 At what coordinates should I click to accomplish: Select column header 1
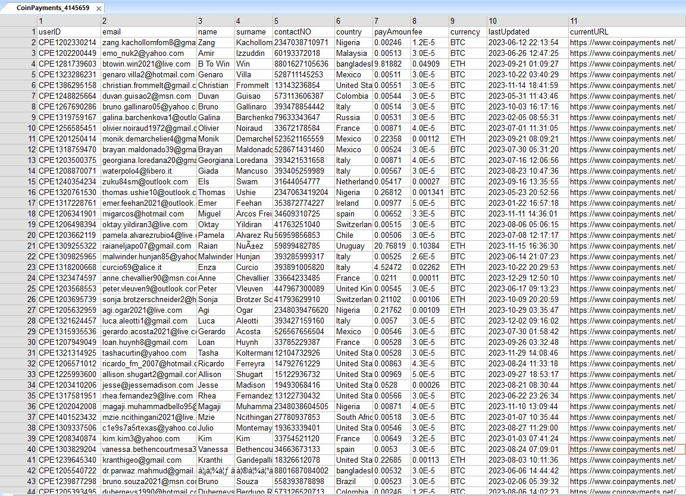[68, 21]
